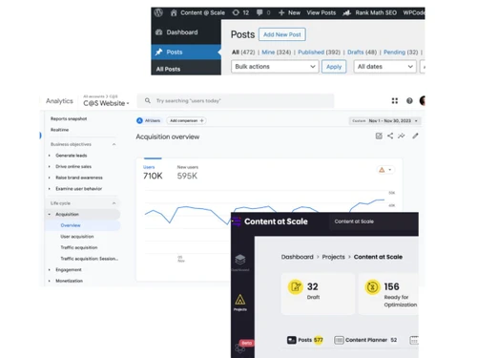Collapse the Business objectives section
Viewport: 477px width, 358px height.
point(114,144)
